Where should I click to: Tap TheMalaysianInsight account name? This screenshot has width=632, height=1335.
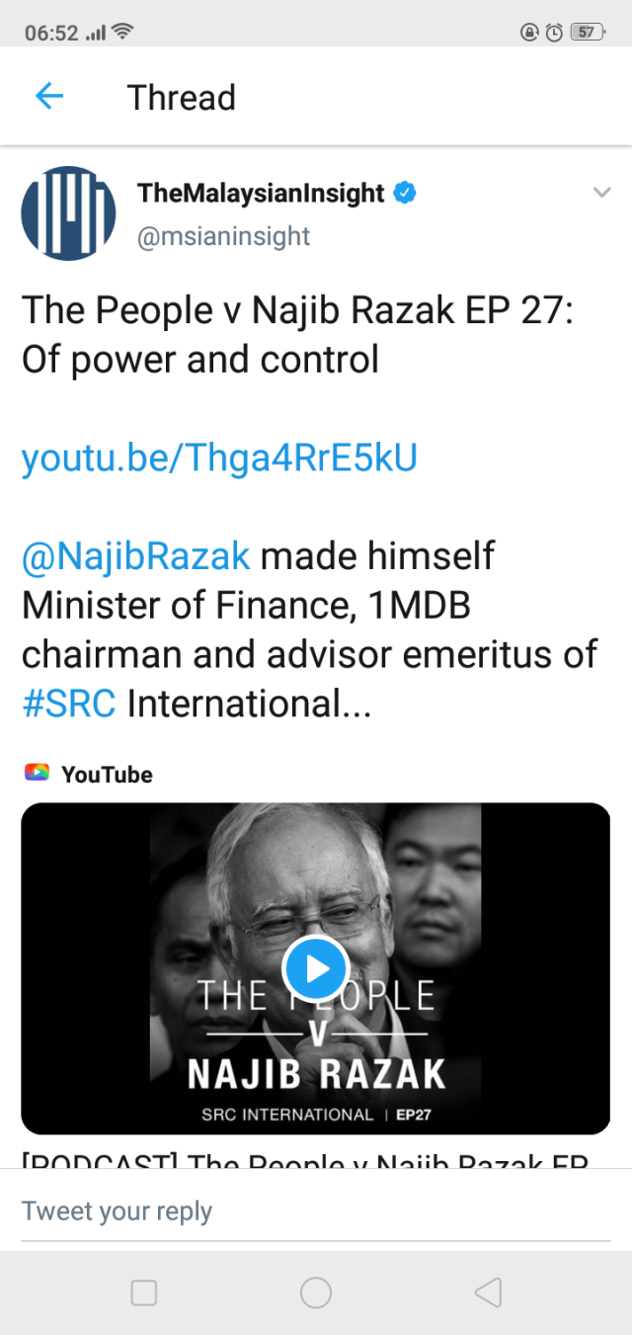[x=261, y=193]
